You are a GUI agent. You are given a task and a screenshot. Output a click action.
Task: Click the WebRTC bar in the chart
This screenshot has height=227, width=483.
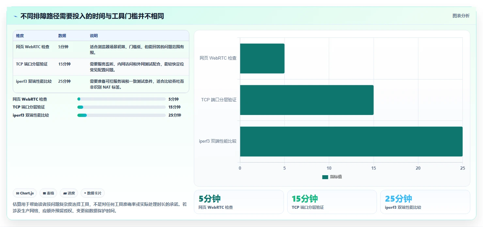point(262,58)
